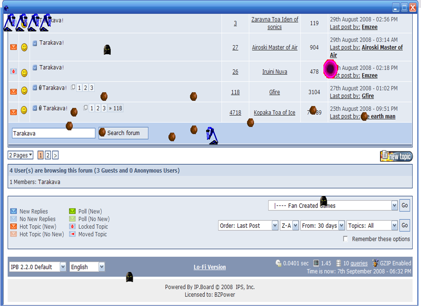Open English language dropdown
Viewport: 421px width, 306px height.
pos(101,267)
